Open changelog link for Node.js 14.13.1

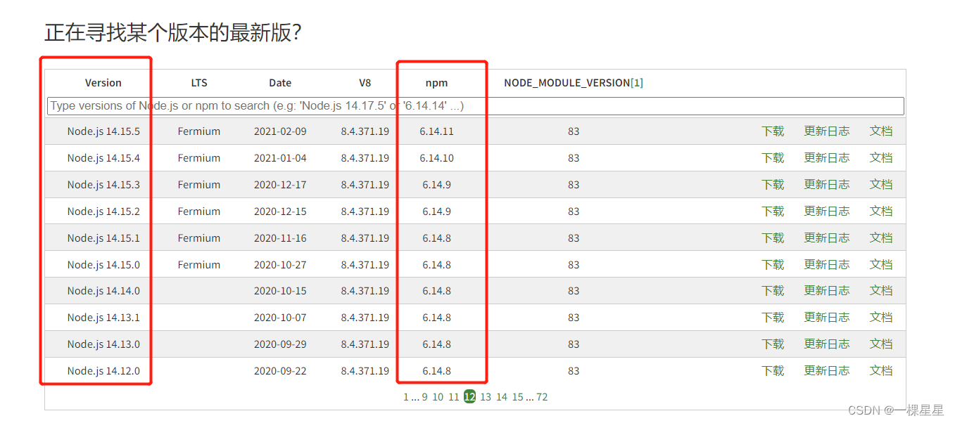pyautogui.click(x=827, y=318)
